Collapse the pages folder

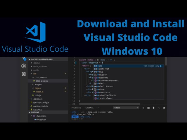(x=48, y=88)
